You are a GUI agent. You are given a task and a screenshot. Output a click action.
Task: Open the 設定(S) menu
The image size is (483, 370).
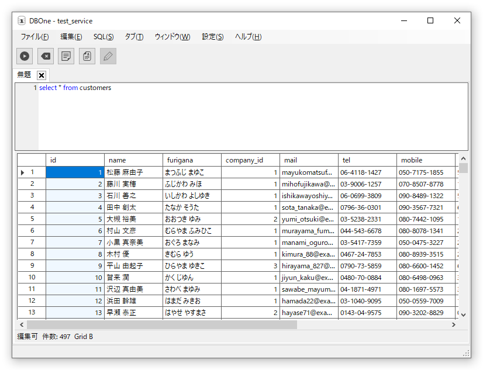[212, 37]
